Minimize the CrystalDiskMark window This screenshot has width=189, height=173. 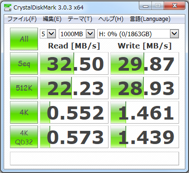146,6
